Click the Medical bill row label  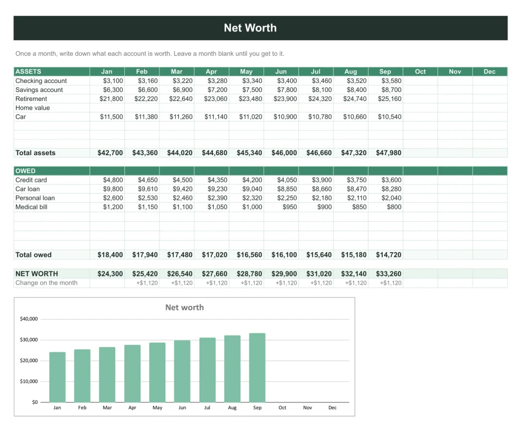(x=32, y=207)
